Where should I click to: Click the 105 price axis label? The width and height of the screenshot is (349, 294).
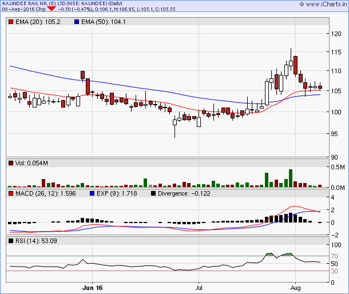pos(336,91)
